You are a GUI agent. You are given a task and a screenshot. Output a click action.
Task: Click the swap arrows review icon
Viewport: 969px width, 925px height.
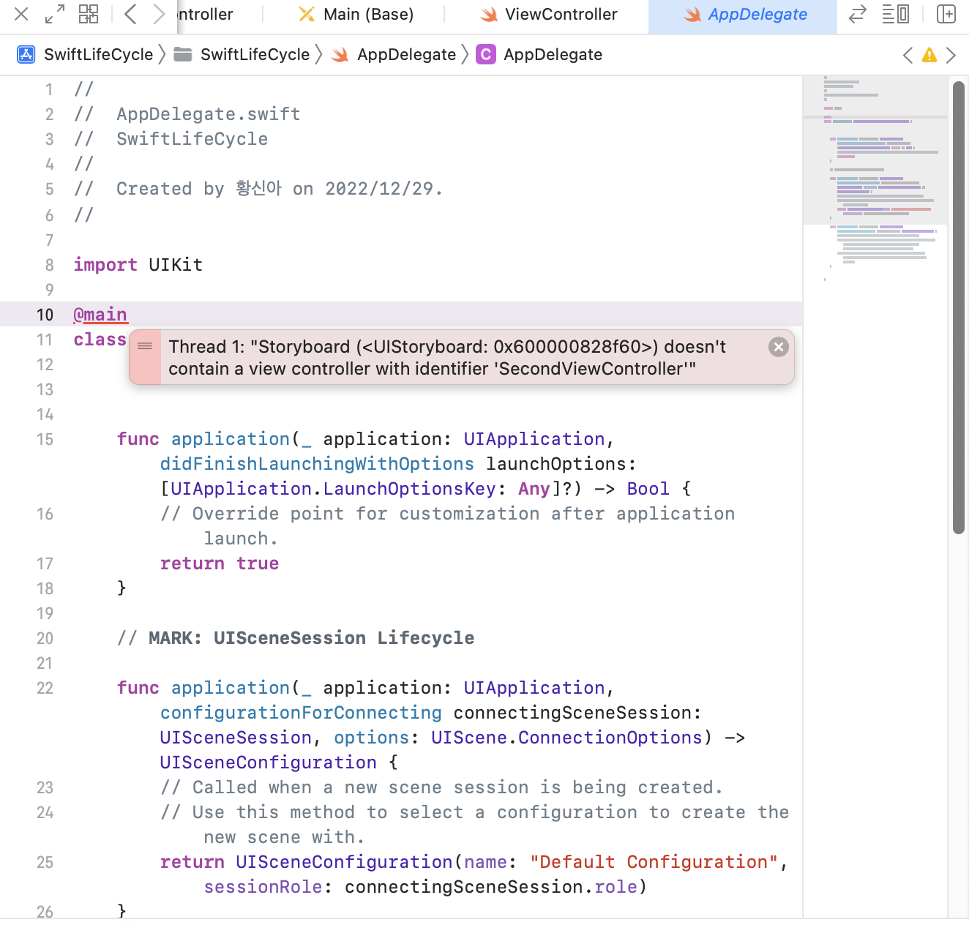coord(857,14)
